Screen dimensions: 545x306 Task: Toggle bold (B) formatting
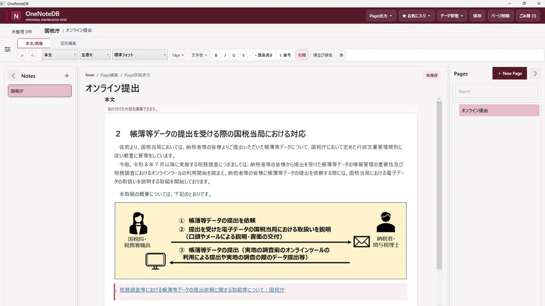[216, 55]
